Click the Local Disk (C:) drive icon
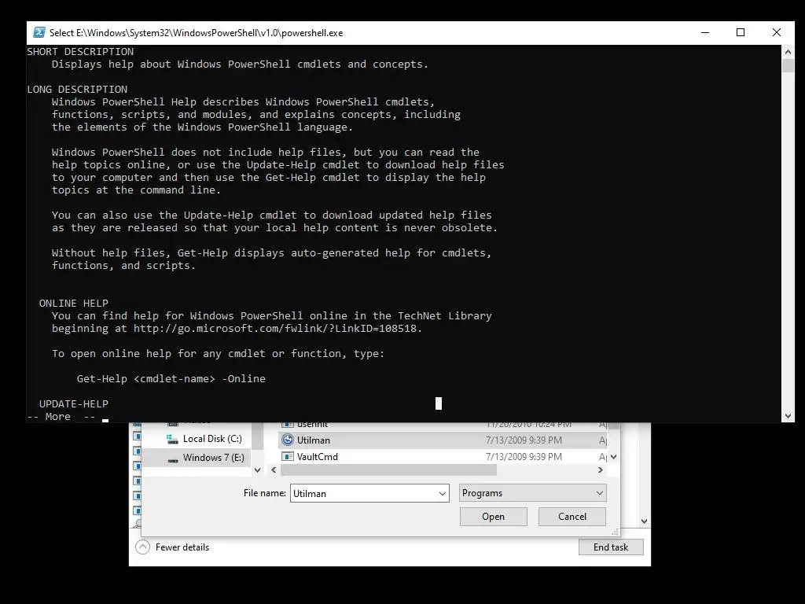Image resolution: width=805 pixels, height=604 pixels. (x=172, y=439)
